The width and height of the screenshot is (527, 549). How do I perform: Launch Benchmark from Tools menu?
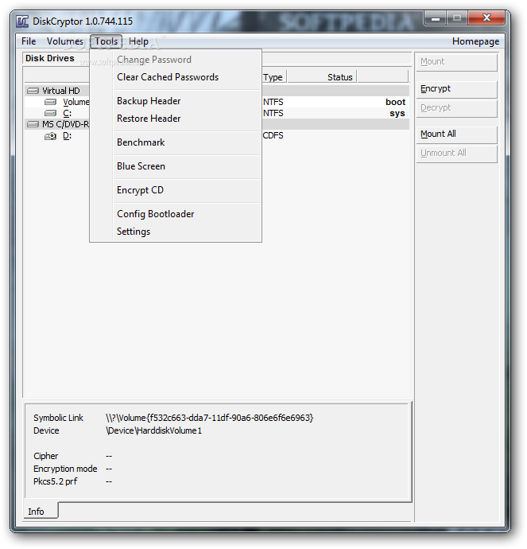pos(187,142)
